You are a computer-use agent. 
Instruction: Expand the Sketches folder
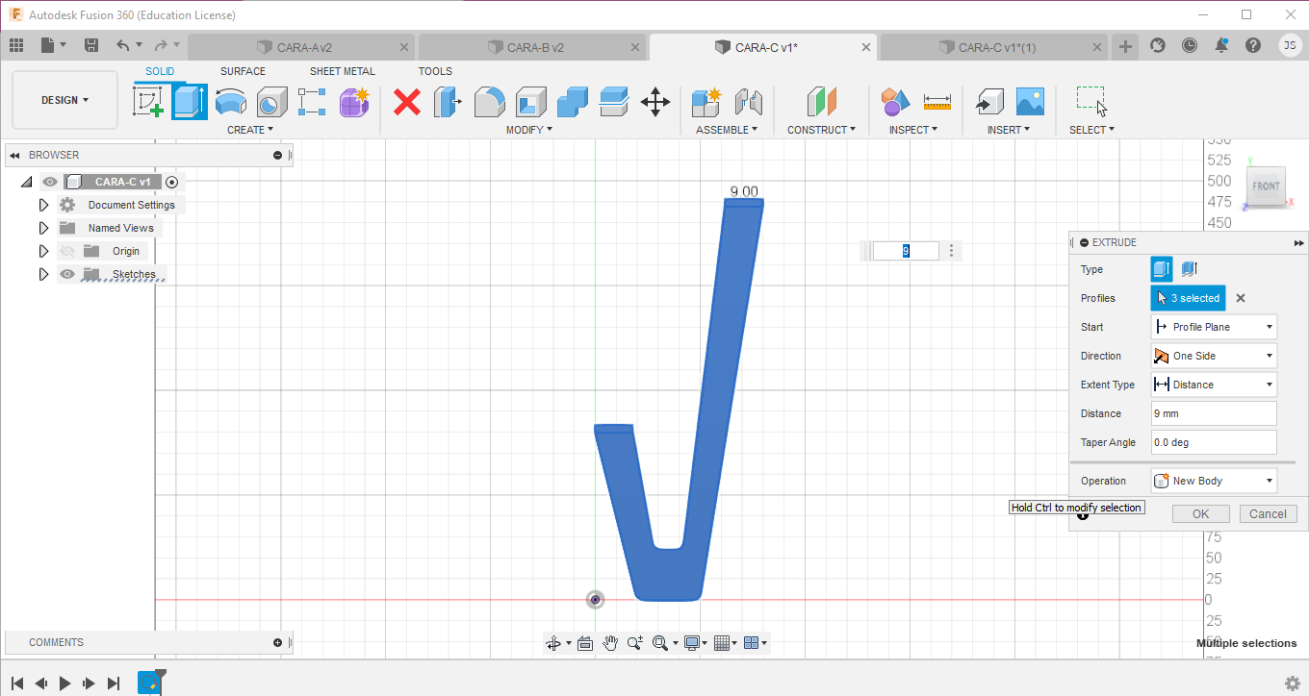tap(43, 274)
